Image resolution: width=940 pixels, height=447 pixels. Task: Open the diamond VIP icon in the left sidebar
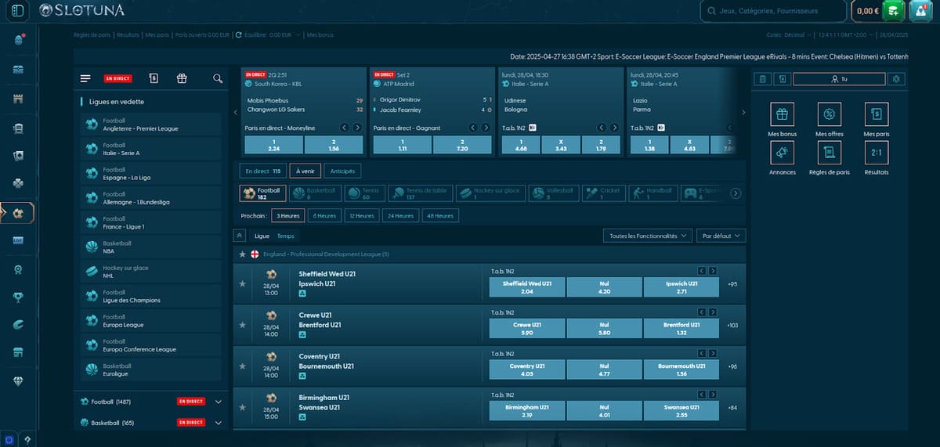(x=19, y=380)
